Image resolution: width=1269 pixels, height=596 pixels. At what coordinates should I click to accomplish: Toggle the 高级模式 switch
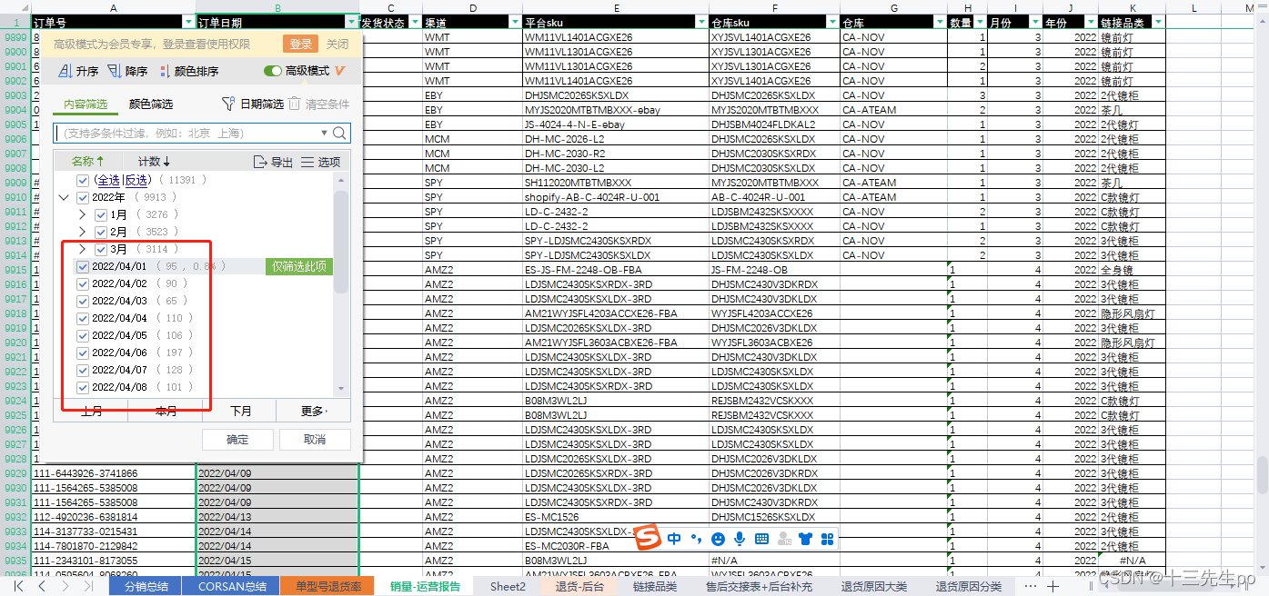(x=272, y=71)
